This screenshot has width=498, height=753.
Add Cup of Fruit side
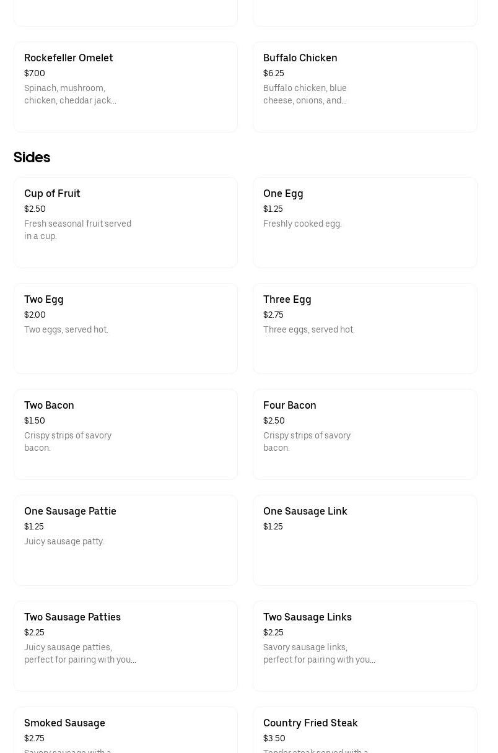coord(125,222)
